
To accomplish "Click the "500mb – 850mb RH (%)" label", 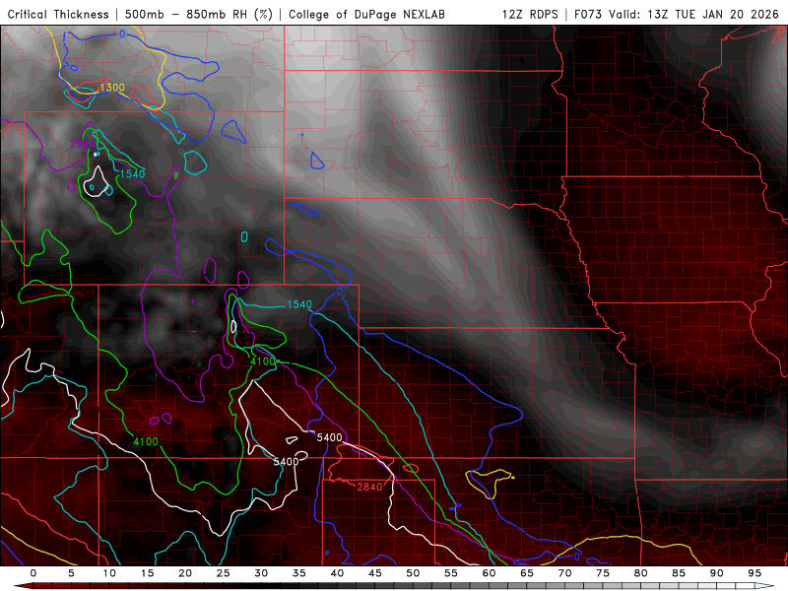I will pyautogui.click(x=199, y=14).
